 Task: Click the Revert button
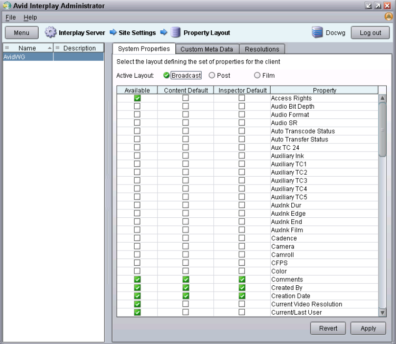tap(328, 328)
